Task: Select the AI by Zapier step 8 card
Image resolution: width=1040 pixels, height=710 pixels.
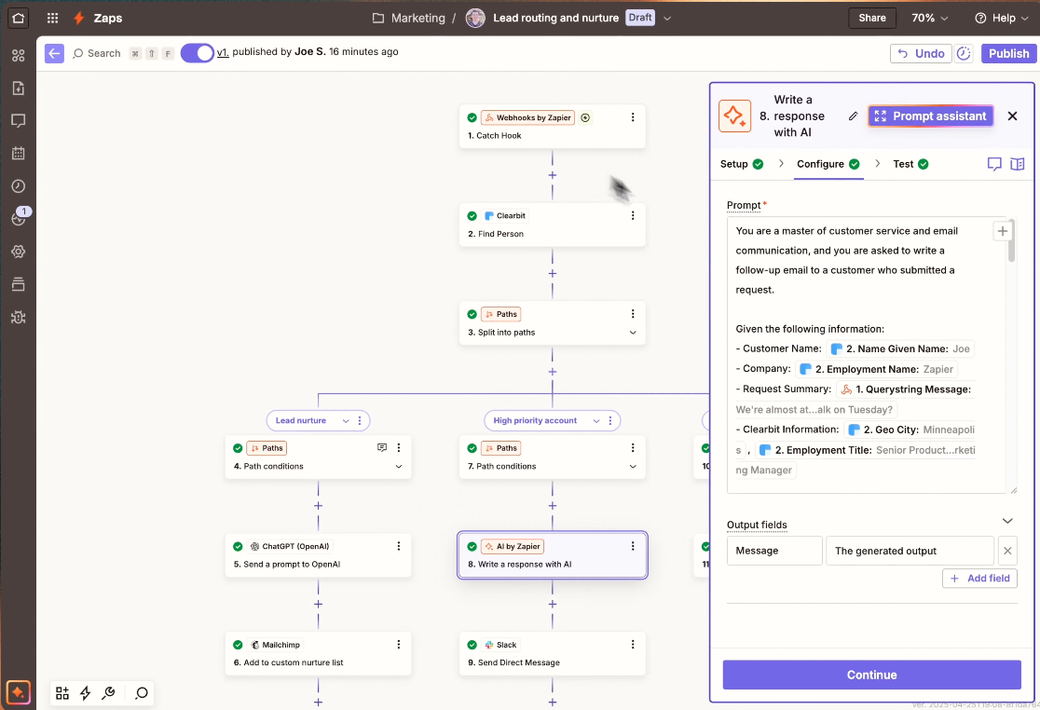Action: pos(553,555)
